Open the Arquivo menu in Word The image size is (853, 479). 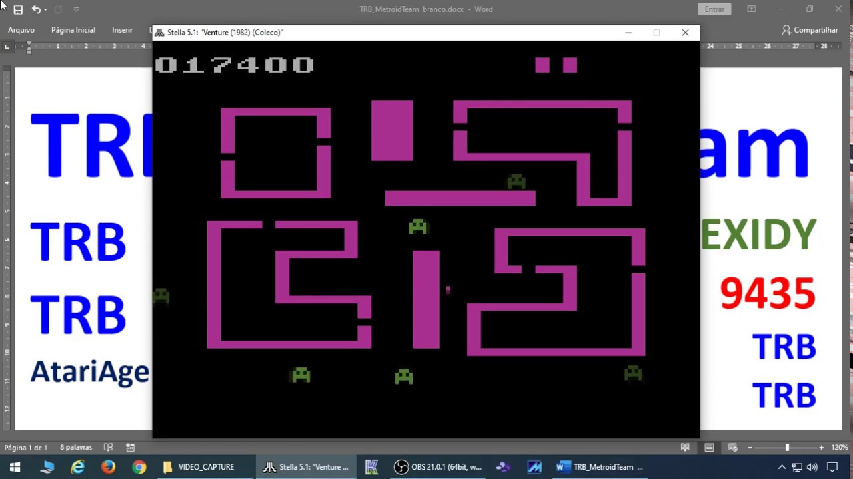coord(21,30)
